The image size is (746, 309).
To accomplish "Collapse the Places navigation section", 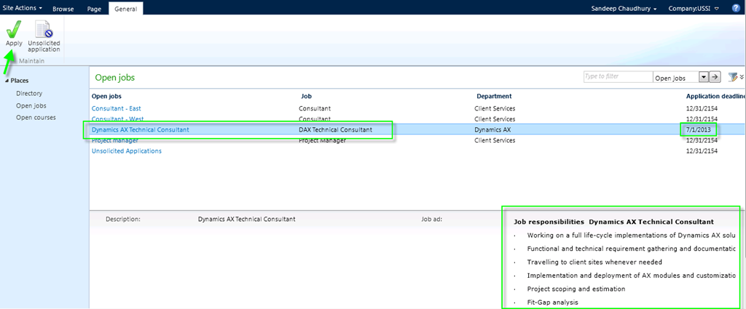I will point(7,81).
